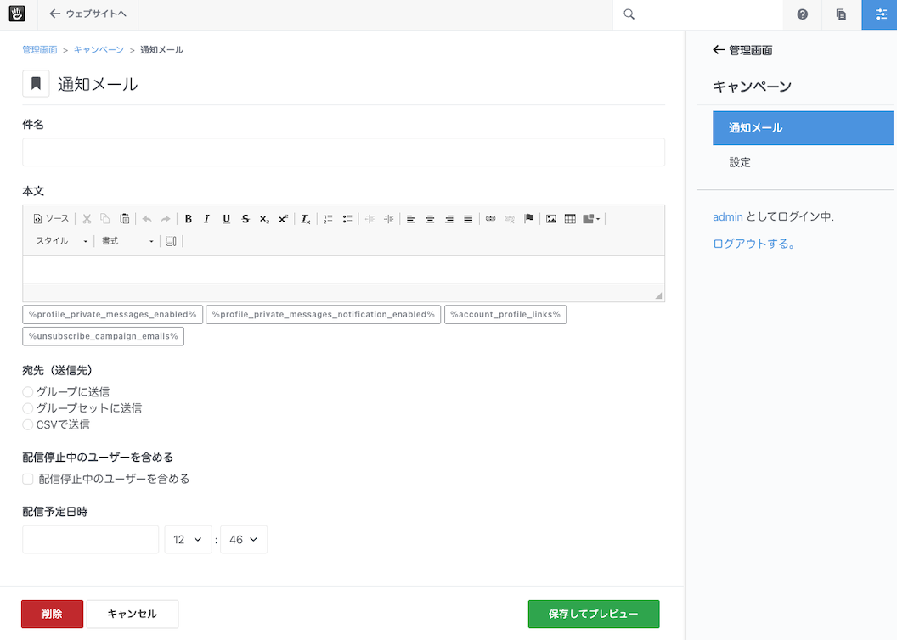Choose the CSVで送信 option
The height and width of the screenshot is (640, 897).
pos(28,424)
